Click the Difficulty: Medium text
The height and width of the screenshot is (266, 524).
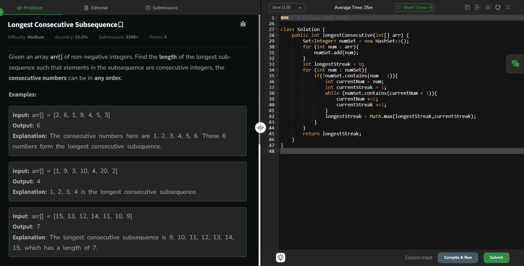tap(26, 37)
